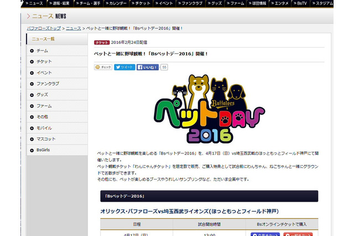Click the ニュース NEWS page heading

click(x=46, y=16)
